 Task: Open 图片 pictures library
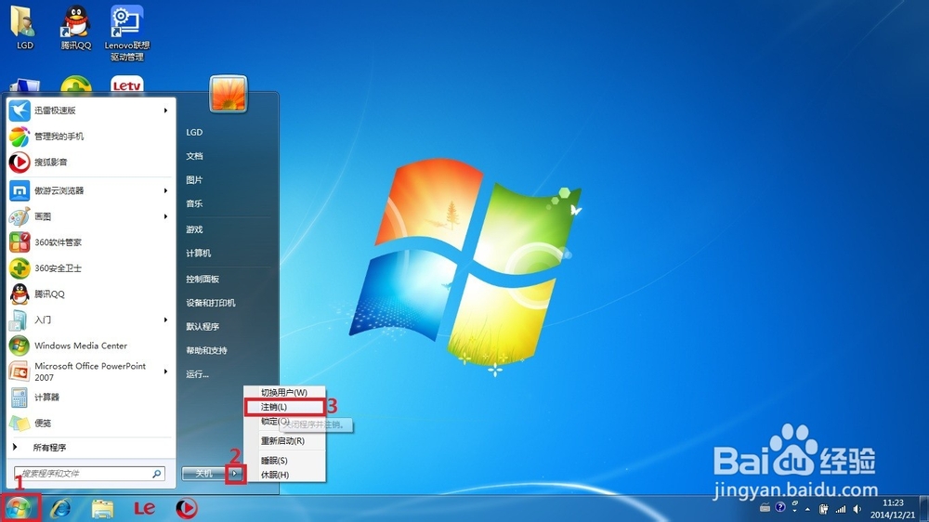point(194,179)
